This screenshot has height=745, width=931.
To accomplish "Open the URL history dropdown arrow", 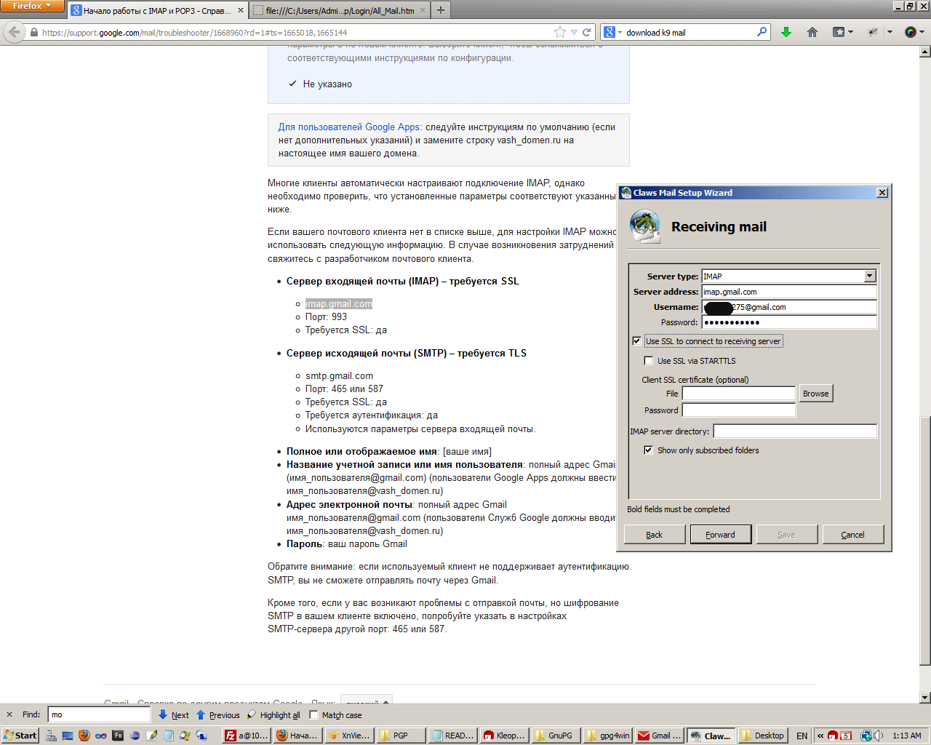I will pos(574,32).
